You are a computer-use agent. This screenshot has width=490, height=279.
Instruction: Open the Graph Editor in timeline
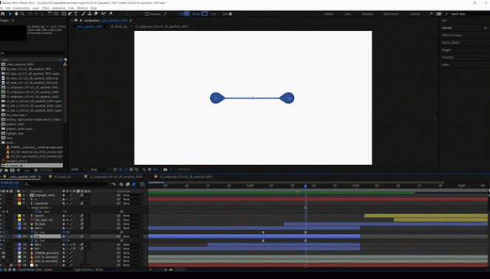pos(142,184)
